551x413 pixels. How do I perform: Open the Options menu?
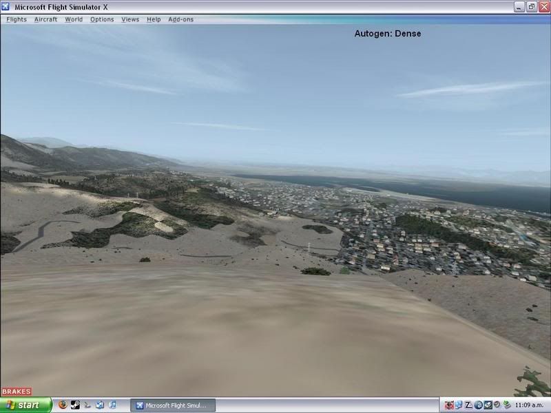(x=102, y=19)
